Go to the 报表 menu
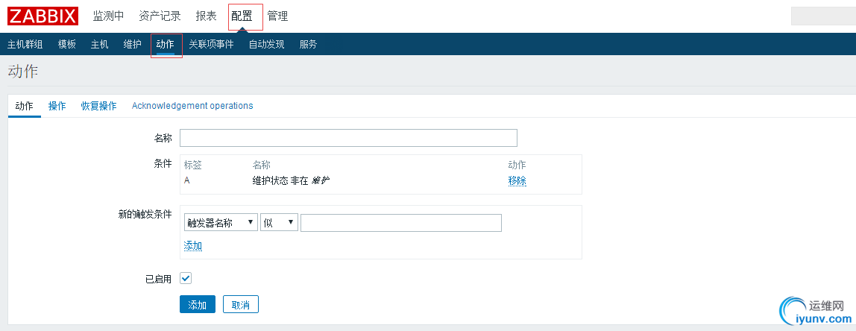 pos(206,16)
